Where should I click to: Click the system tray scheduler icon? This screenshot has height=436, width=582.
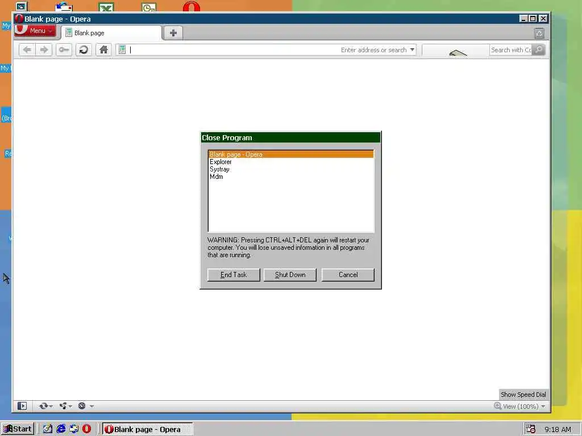(530, 429)
